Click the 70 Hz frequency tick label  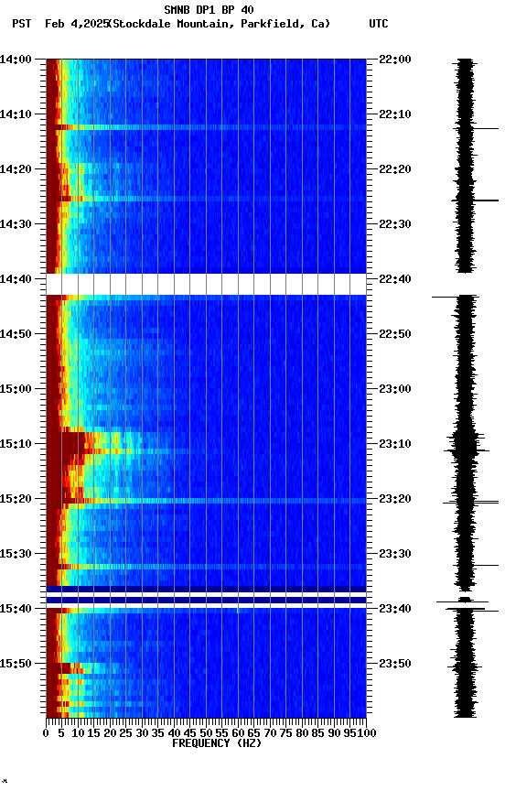click(x=270, y=733)
